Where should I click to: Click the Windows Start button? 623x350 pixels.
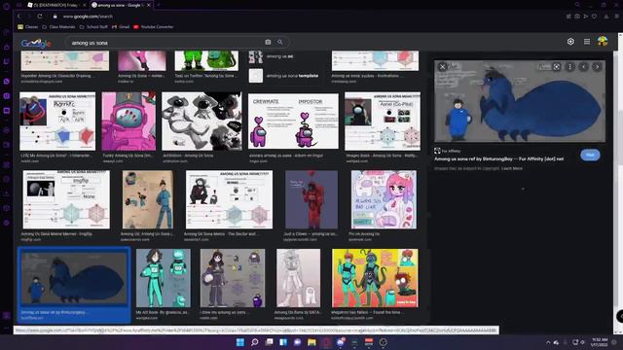240,342
